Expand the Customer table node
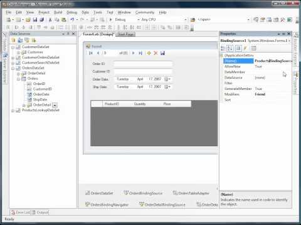Screen dimensions: 301x225 pos(18,52)
